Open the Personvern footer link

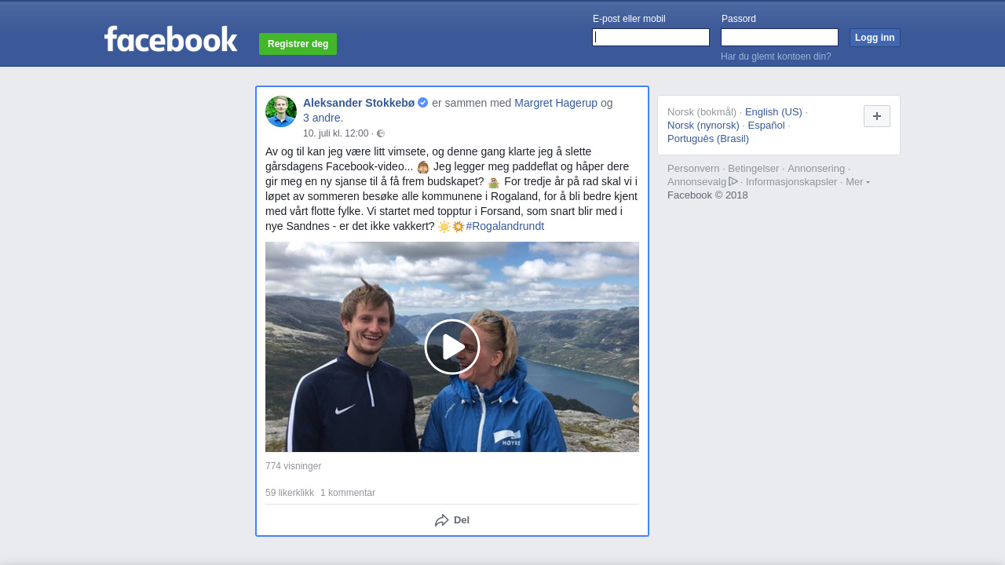[x=693, y=168]
